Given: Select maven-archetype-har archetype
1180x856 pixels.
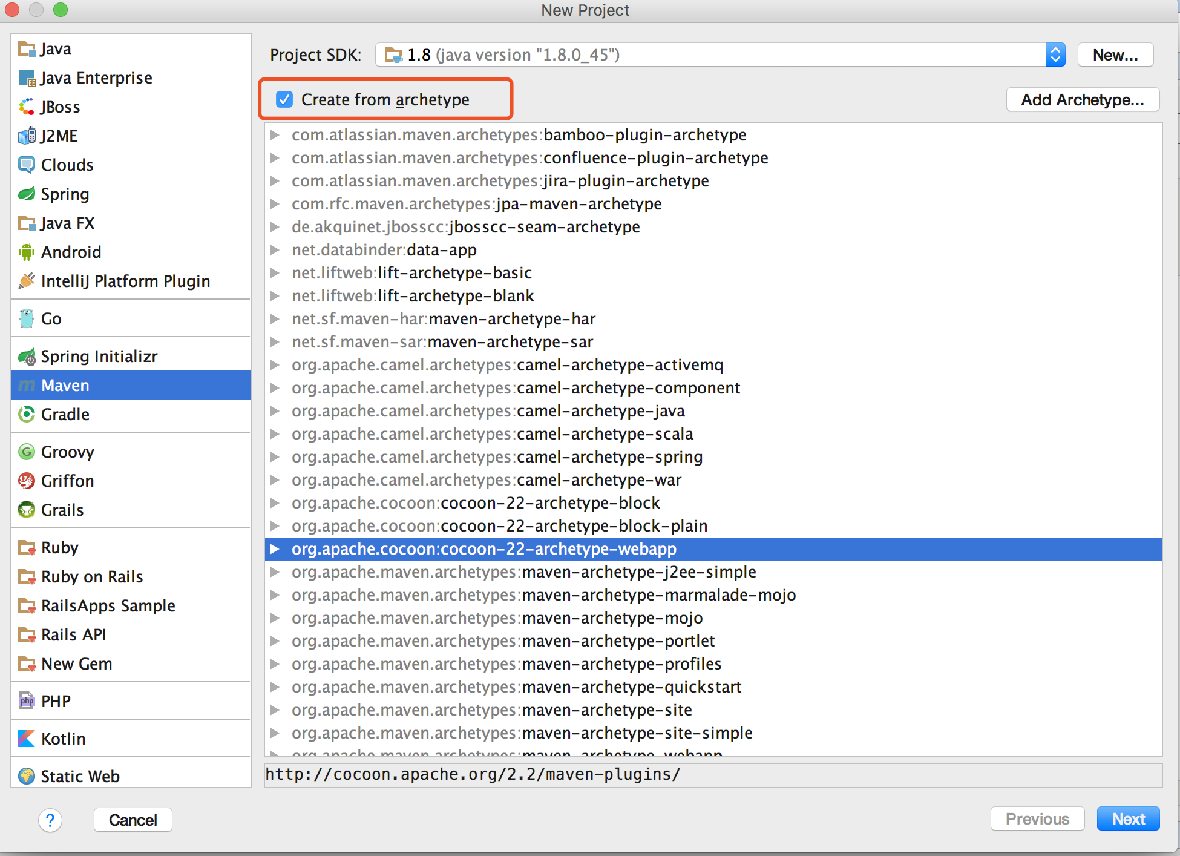Looking at the screenshot, I should (x=713, y=318).
